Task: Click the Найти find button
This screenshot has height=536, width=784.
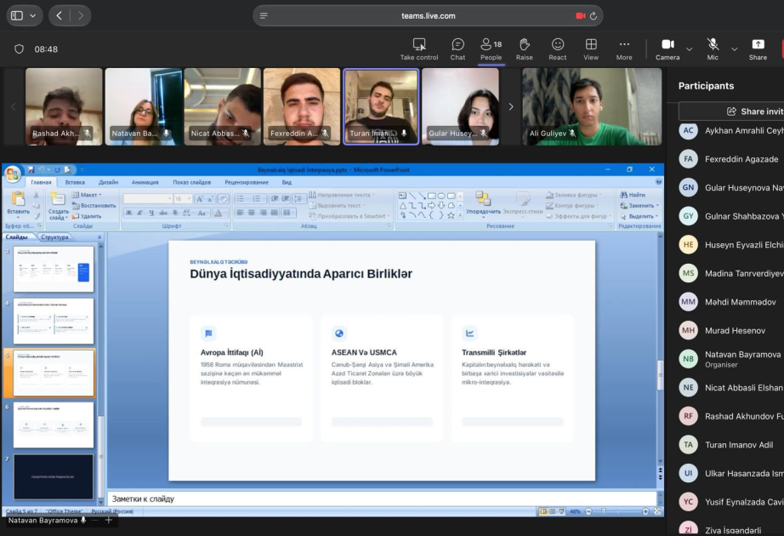Action: click(x=633, y=195)
